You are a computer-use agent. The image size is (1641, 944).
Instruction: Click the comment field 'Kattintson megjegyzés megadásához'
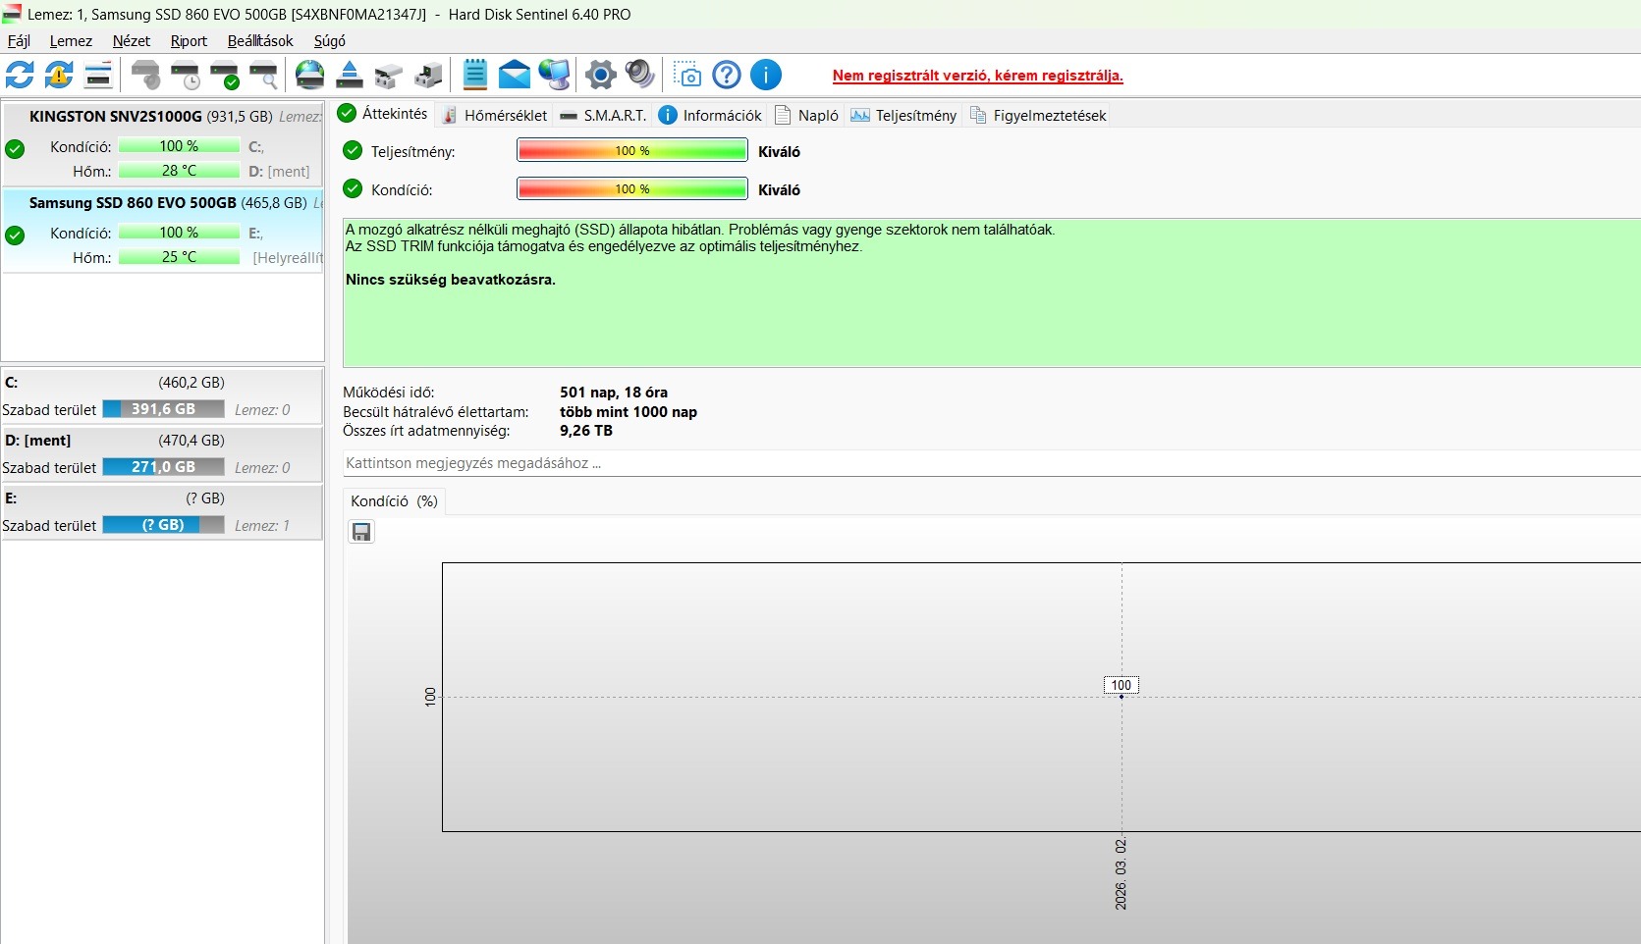992,463
